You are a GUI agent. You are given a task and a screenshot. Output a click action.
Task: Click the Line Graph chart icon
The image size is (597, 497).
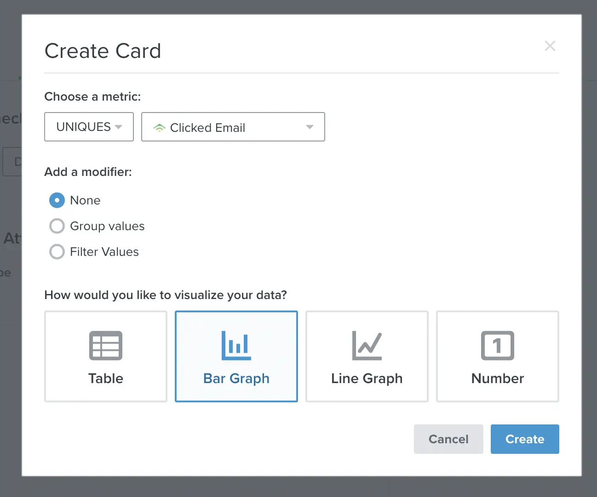click(367, 345)
